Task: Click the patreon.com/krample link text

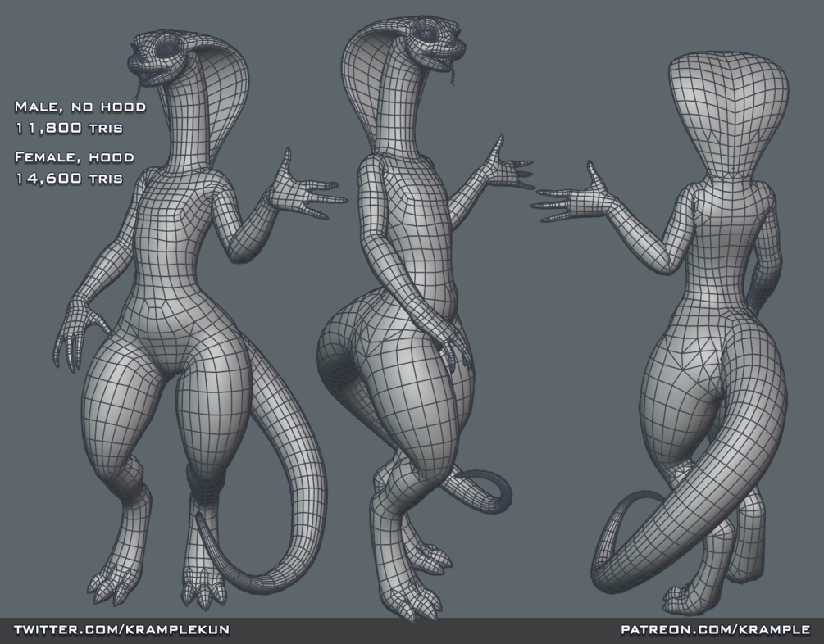Action: (x=715, y=629)
